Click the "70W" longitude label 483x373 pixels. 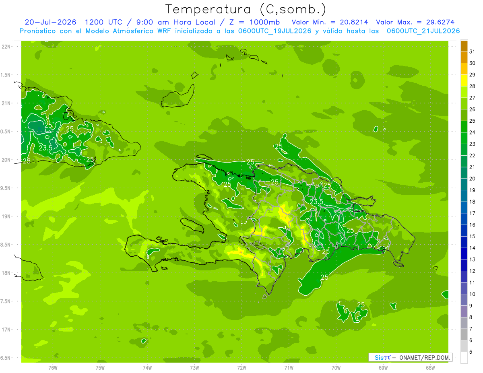pyautogui.click(x=336, y=367)
